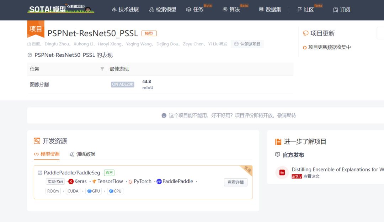Click the orange 项目 ribbon badge

[36, 29]
